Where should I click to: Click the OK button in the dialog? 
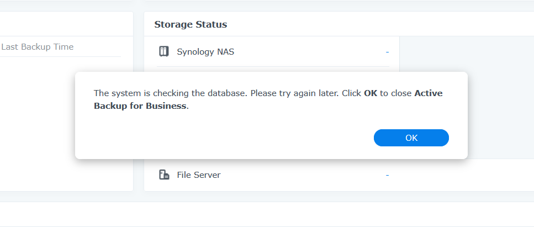(411, 138)
